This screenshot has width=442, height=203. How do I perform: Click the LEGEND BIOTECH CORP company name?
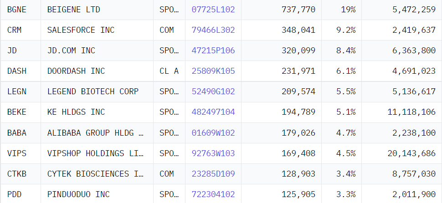click(x=93, y=91)
